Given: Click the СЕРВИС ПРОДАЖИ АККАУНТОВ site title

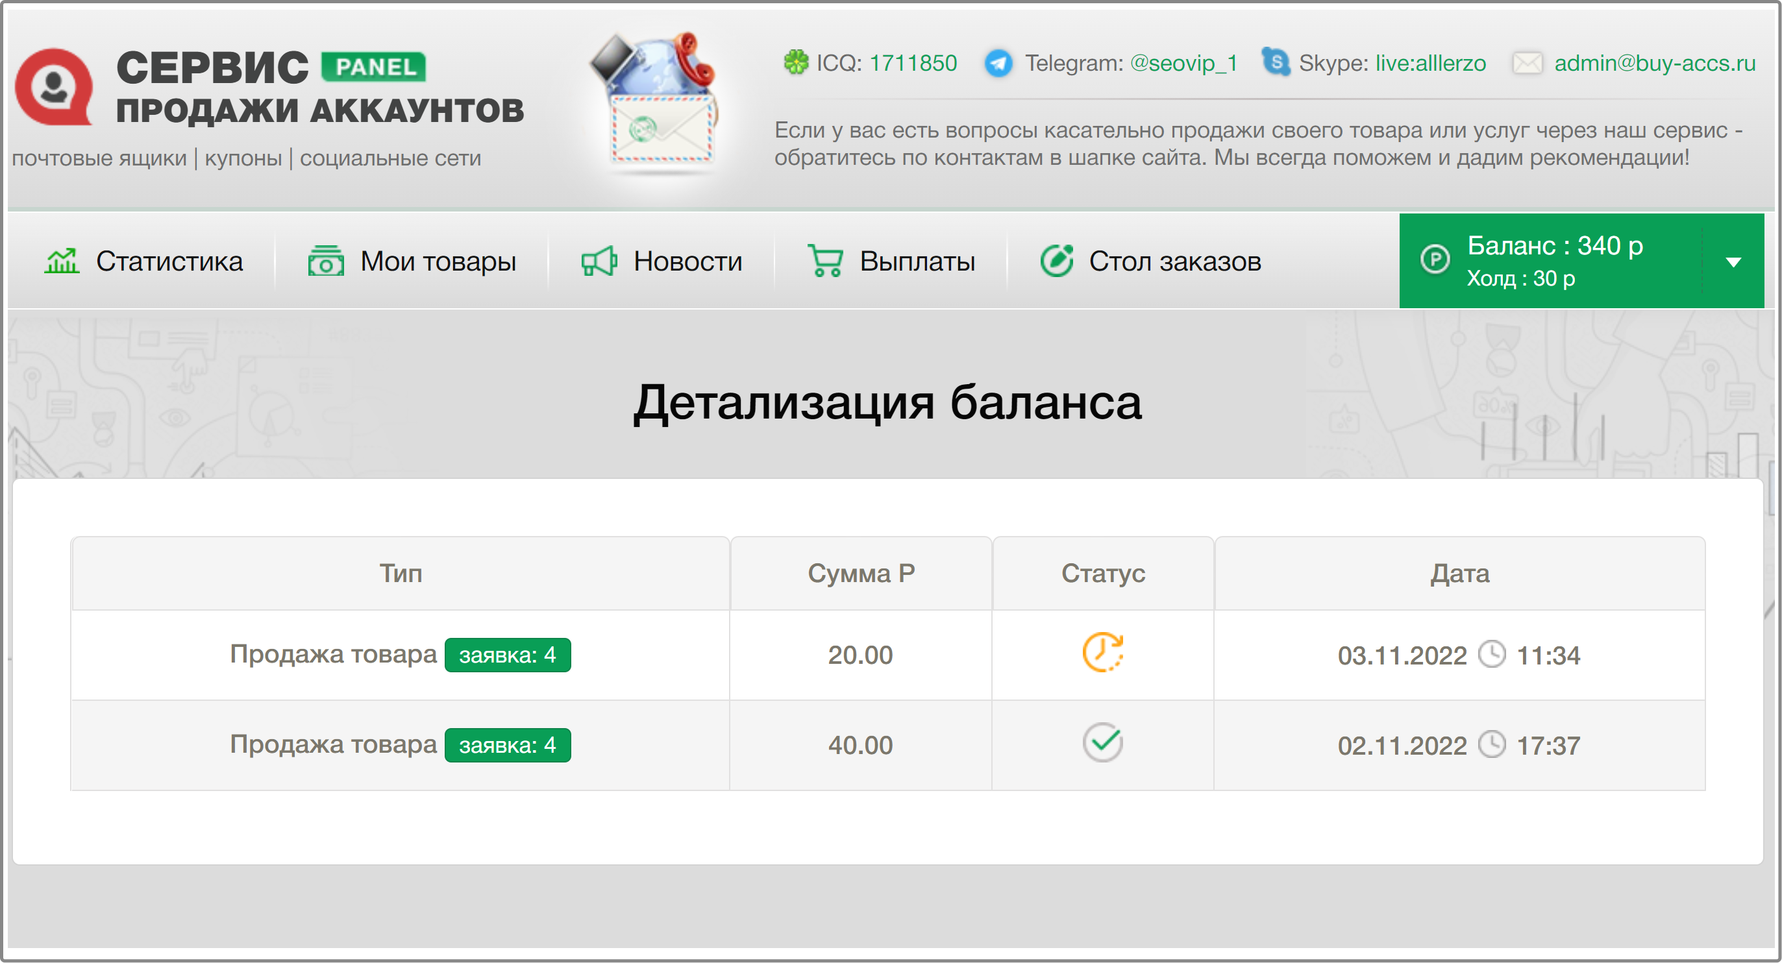Looking at the screenshot, I should pyautogui.click(x=320, y=87).
